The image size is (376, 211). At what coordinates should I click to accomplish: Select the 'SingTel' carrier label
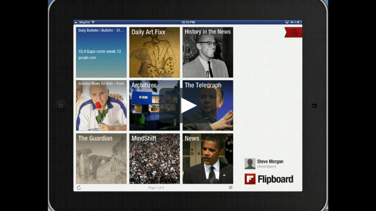84,22
